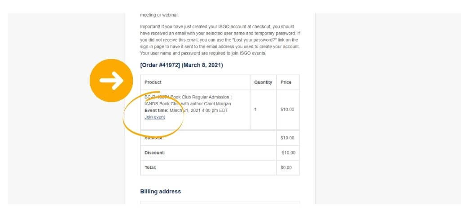Click the Total row label

150,168
